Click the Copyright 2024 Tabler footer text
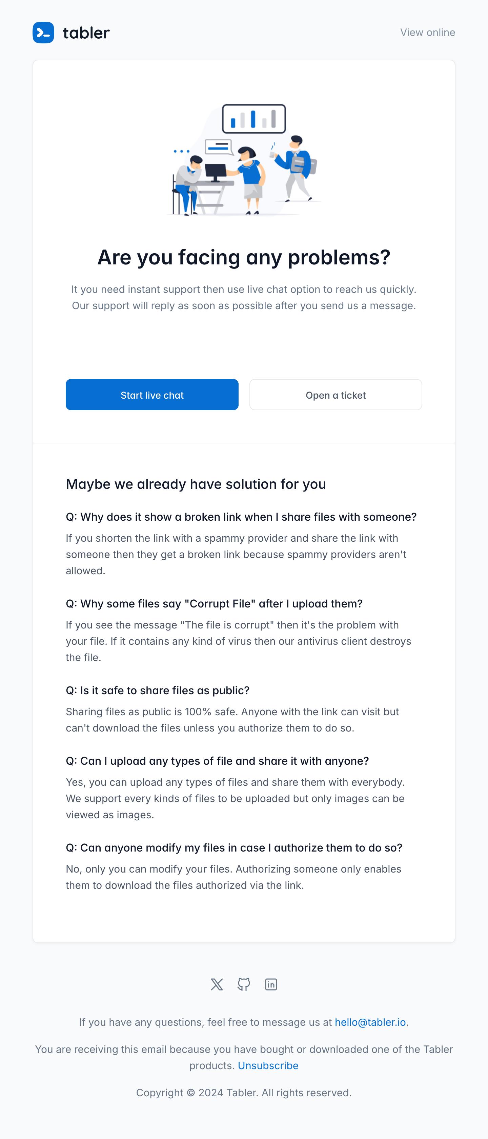This screenshot has width=488, height=1139. [244, 1093]
